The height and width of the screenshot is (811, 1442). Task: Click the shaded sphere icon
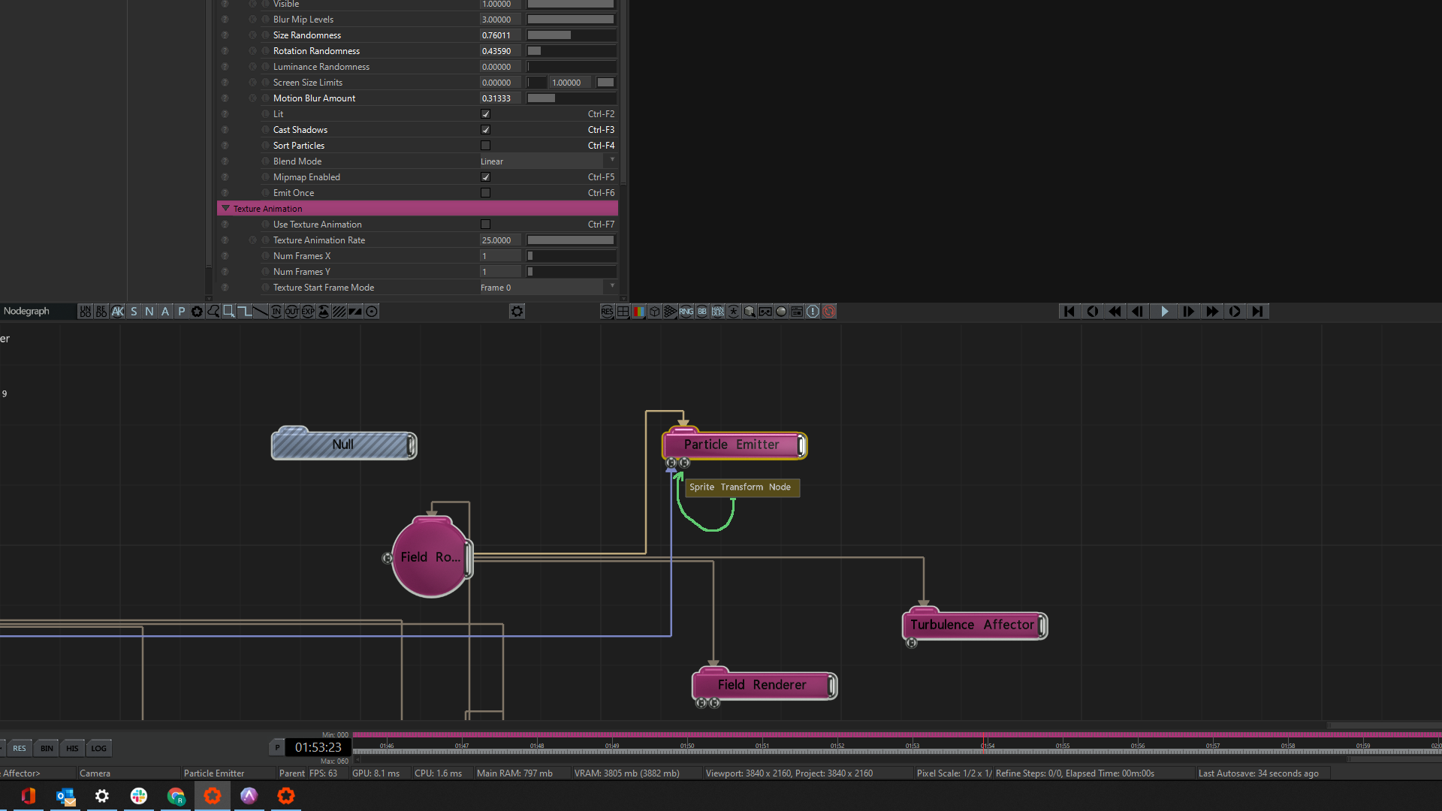click(781, 312)
